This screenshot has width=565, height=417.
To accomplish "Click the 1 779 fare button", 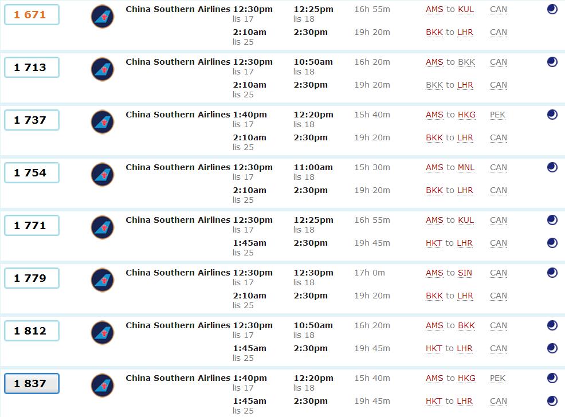I will point(32,278).
